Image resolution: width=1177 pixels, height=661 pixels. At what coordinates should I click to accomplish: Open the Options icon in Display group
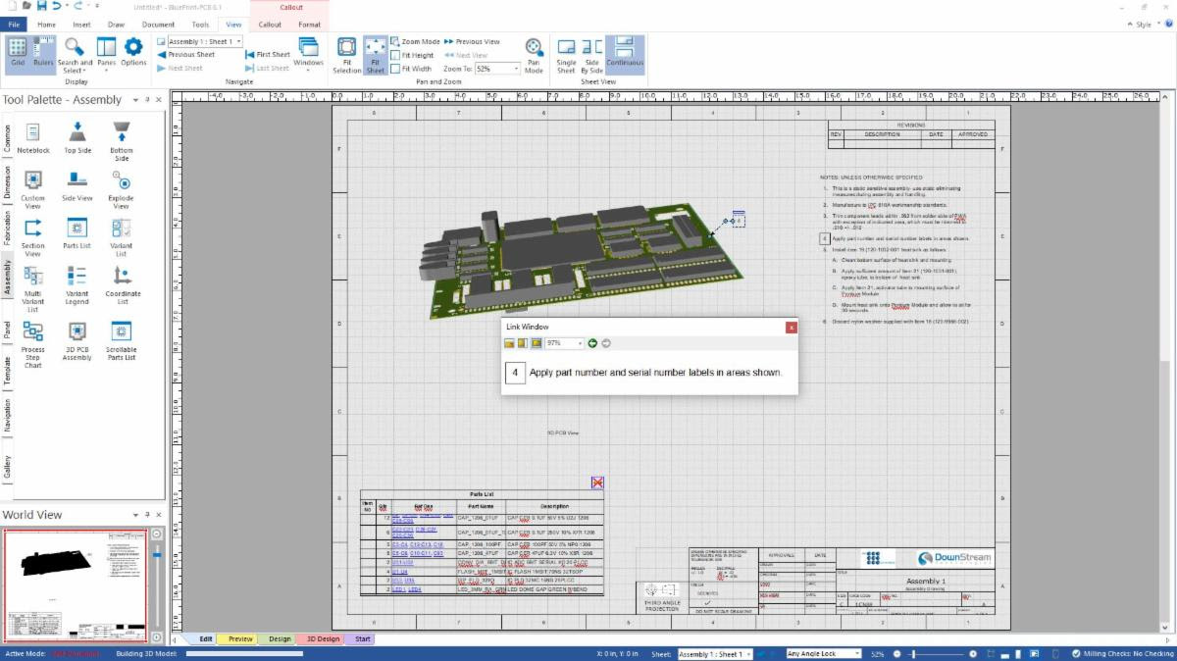point(132,54)
